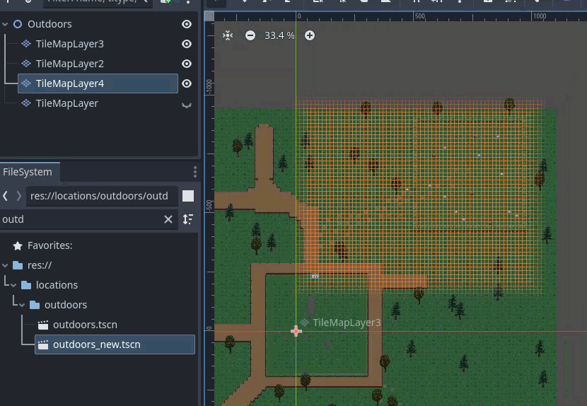Hide the TileMapLayer3 node

(x=187, y=44)
